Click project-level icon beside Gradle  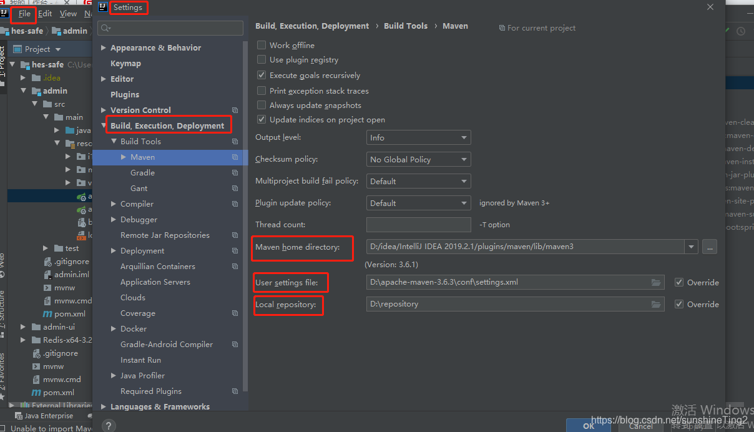[235, 172]
